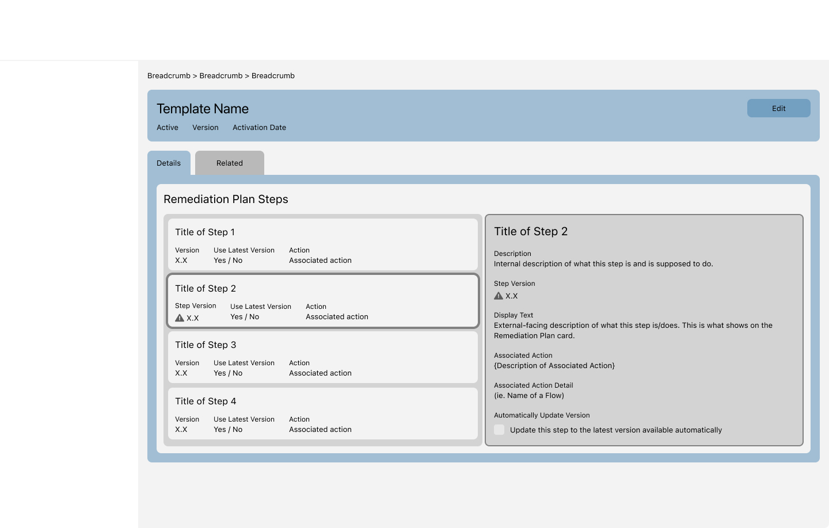
Task: Click the (ie. Name of a Flow) text
Action: pos(529,395)
